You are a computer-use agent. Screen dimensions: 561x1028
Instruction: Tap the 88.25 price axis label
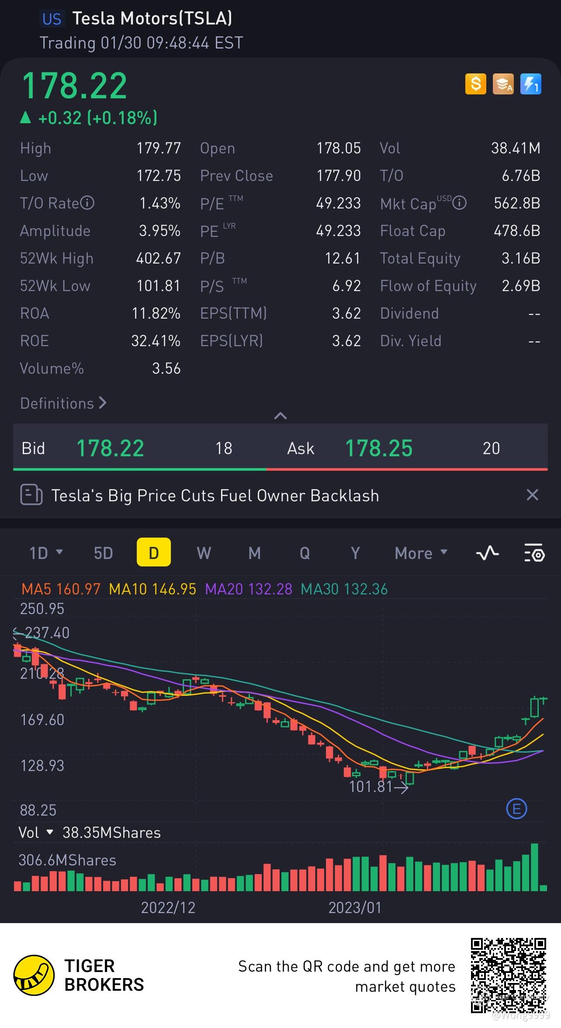(38, 810)
